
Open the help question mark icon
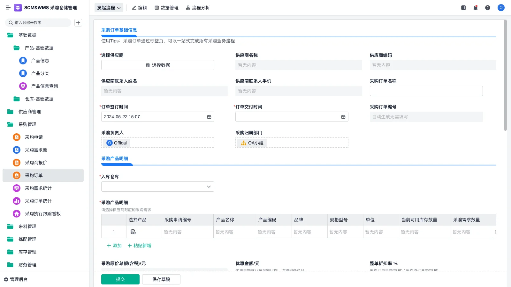point(488,8)
